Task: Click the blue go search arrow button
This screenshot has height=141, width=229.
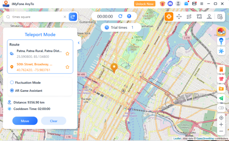Action: [x=73, y=17]
